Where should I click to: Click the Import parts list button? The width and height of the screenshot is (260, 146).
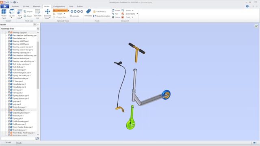[x=28, y=11]
